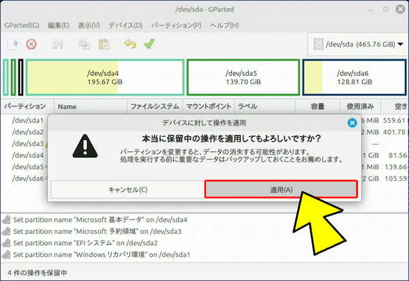Click the ファイルシステム column header
Viewport: 409px width, 281px height.
[x=154, y=106]
